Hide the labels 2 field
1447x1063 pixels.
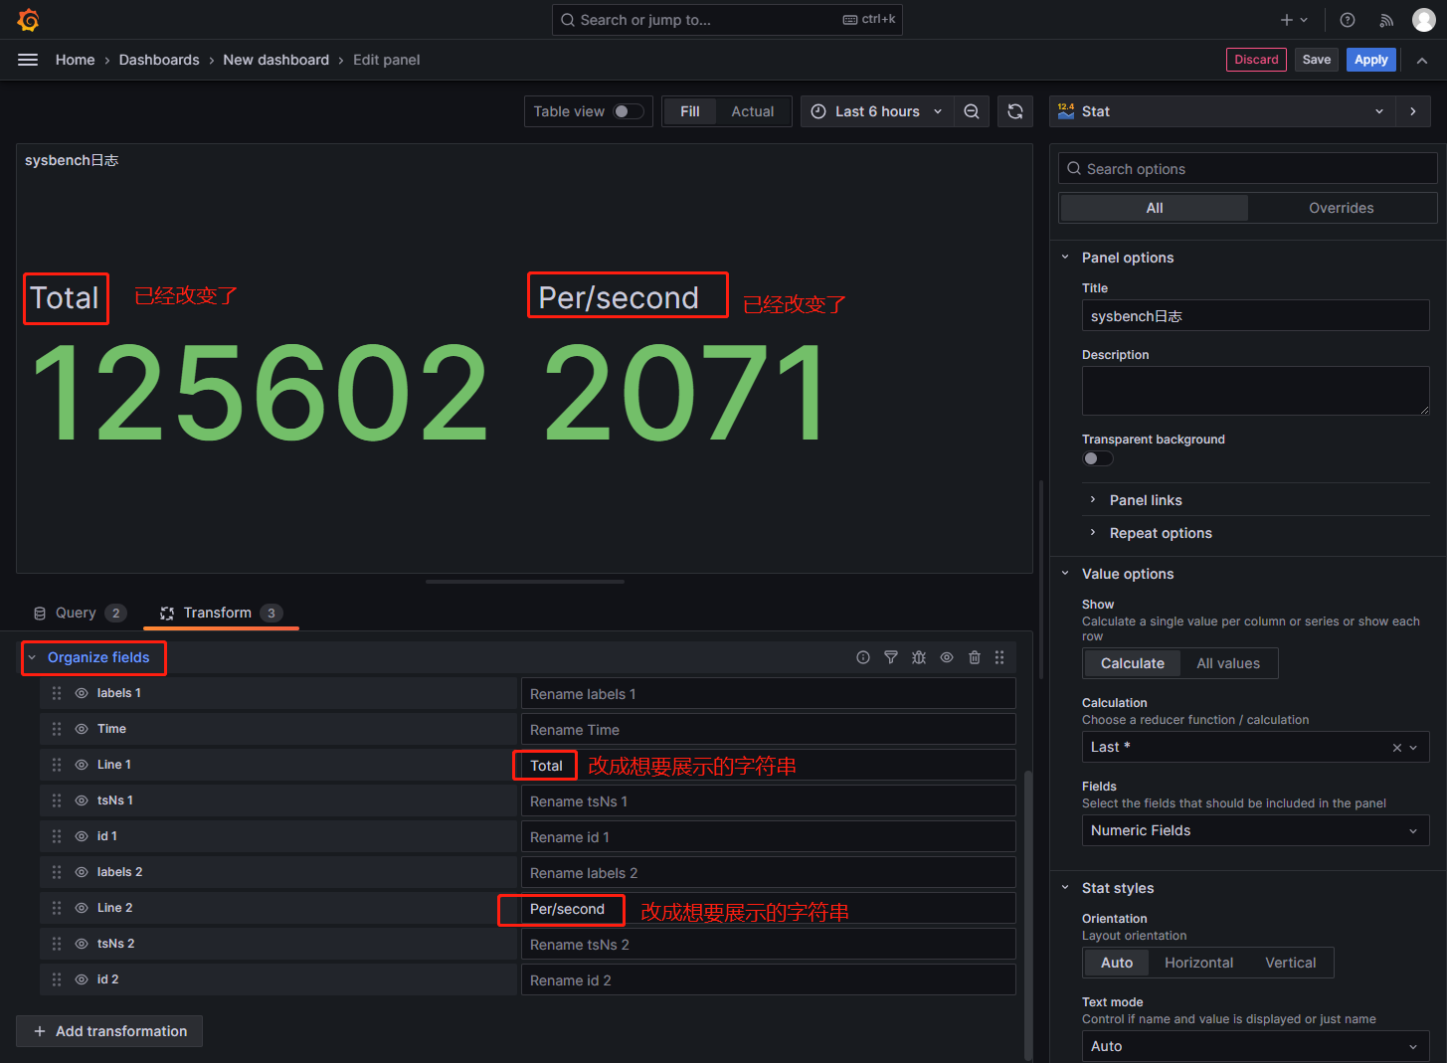coord(82,872)
